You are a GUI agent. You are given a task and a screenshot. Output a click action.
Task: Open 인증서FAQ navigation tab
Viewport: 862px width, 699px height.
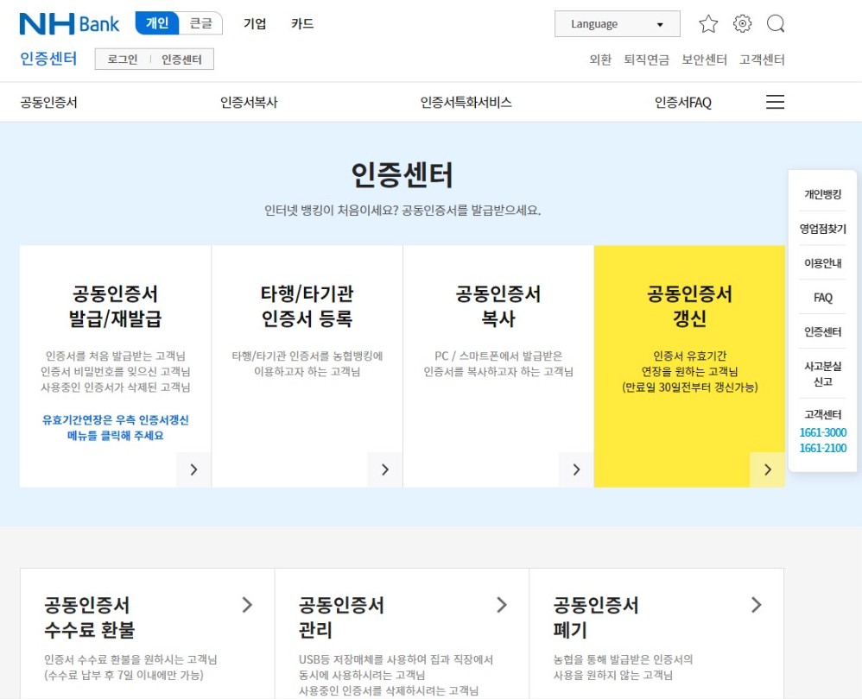coord(683,102)
